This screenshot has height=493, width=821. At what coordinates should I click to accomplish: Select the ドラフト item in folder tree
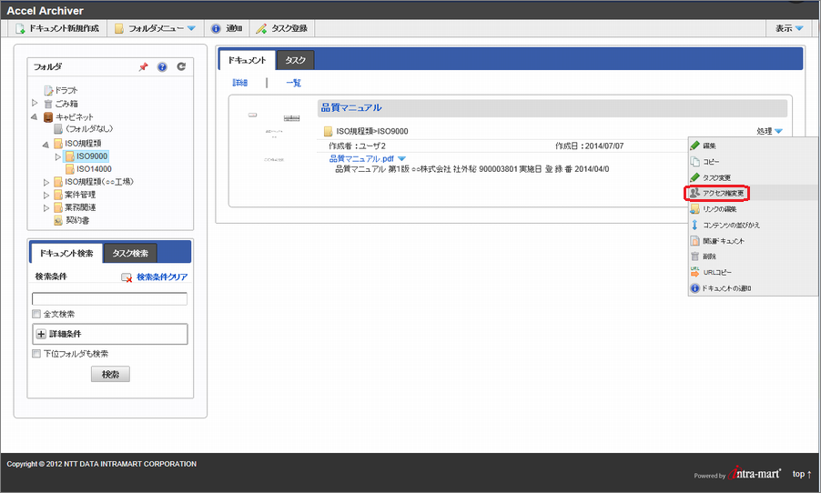(61, 91)
